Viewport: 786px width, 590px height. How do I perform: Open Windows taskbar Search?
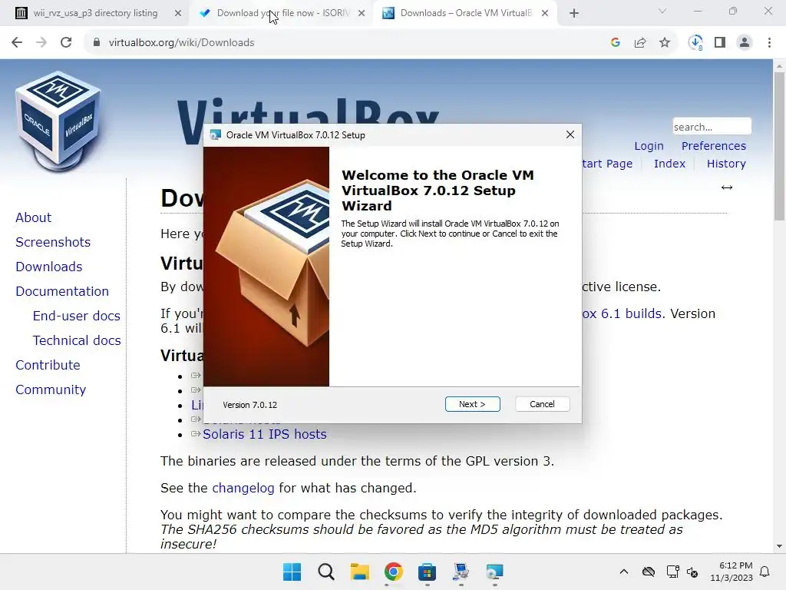(x=325, y=572)
